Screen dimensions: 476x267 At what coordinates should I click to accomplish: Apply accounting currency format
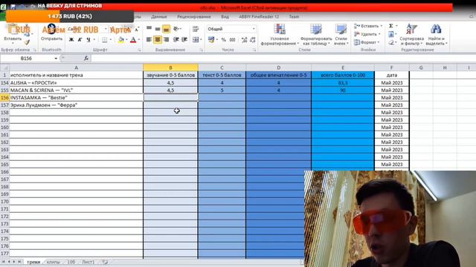[x=211, y=39]
